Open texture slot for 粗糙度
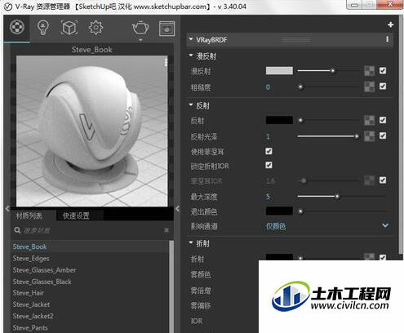Image resolution: width=404 pixels, height=333 pixels. pos(369,87)
